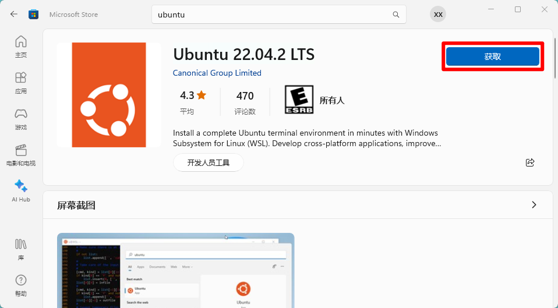Open the XX user profile avatar
558x308 pixels.
coord(438,15)
